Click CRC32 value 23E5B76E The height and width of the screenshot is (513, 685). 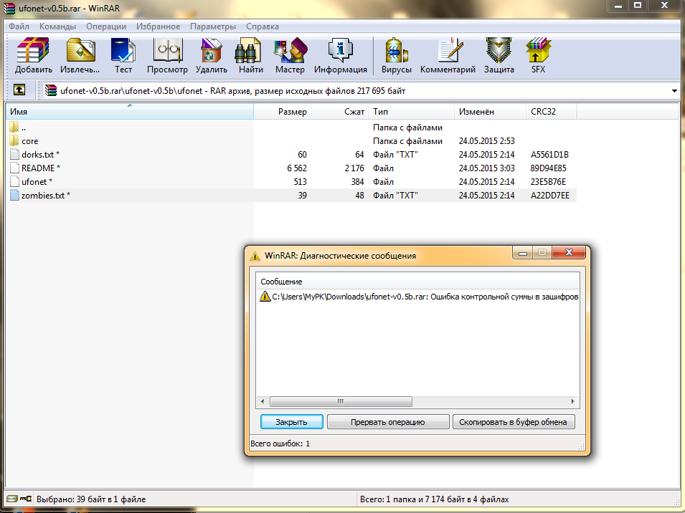point(548,181)
